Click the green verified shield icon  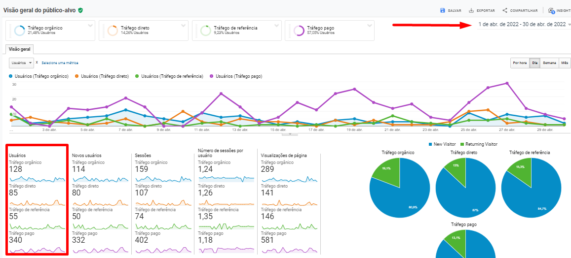pos(80,10)
